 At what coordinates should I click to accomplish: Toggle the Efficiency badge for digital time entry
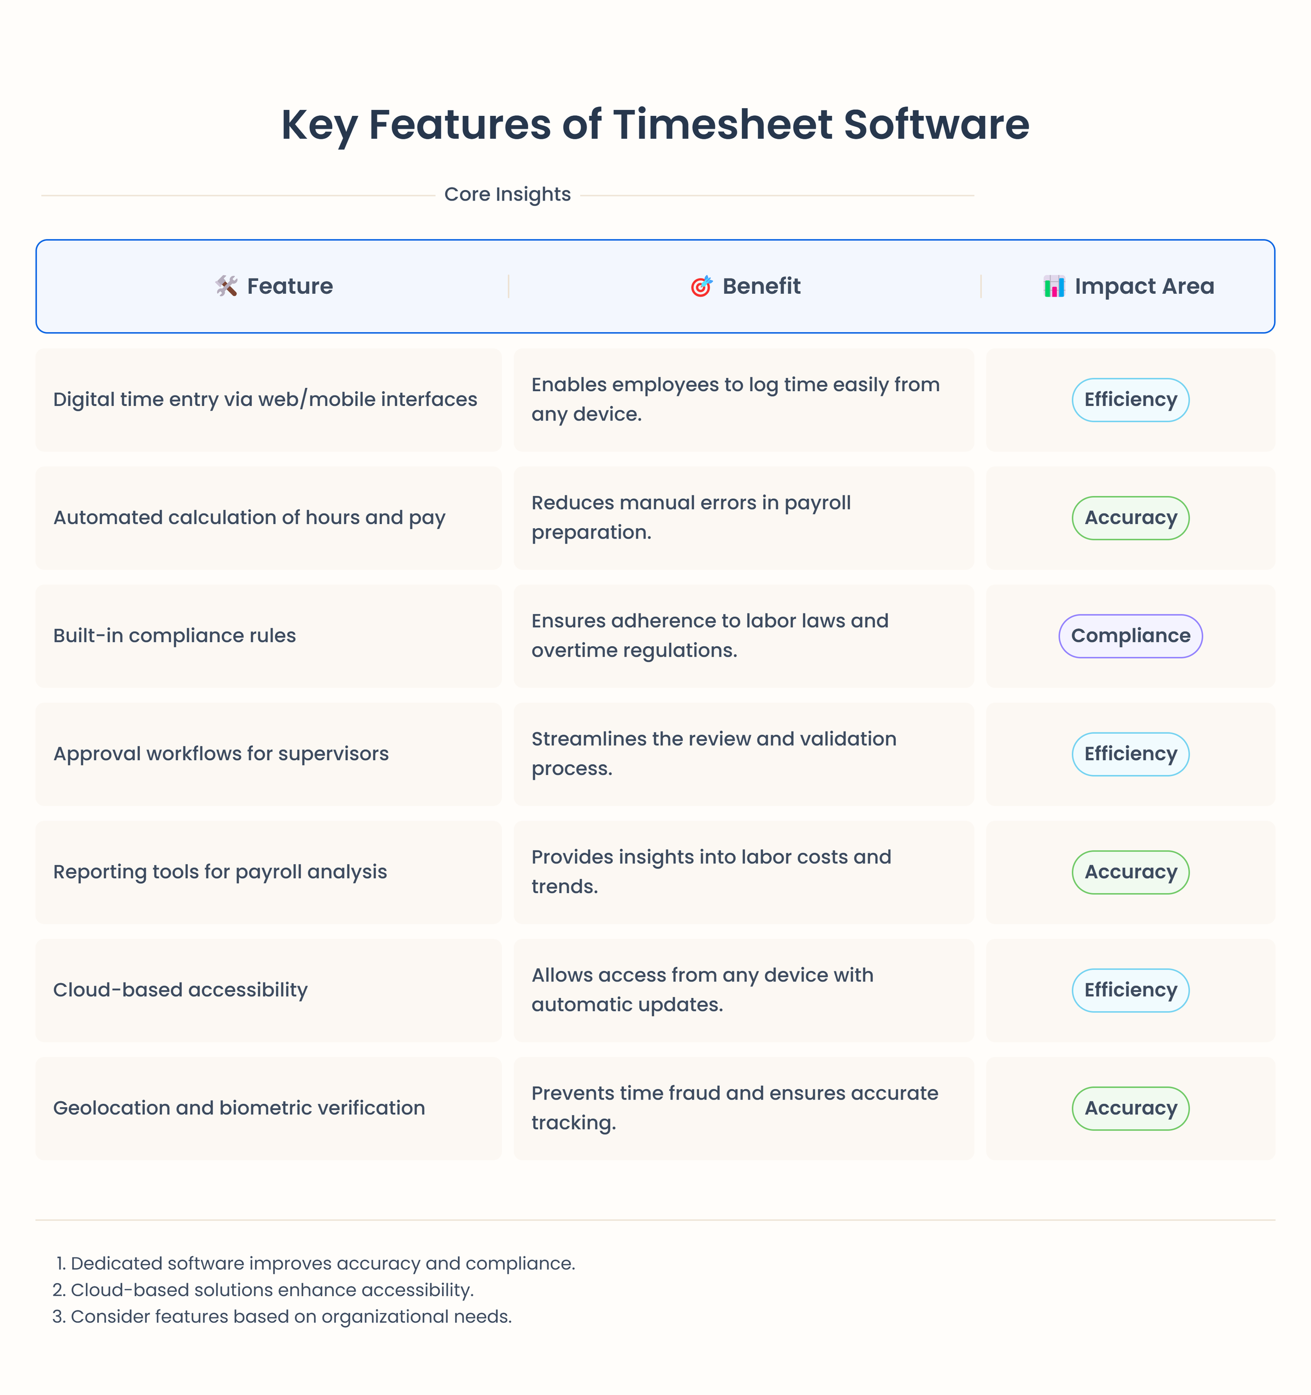point(1130,399)
